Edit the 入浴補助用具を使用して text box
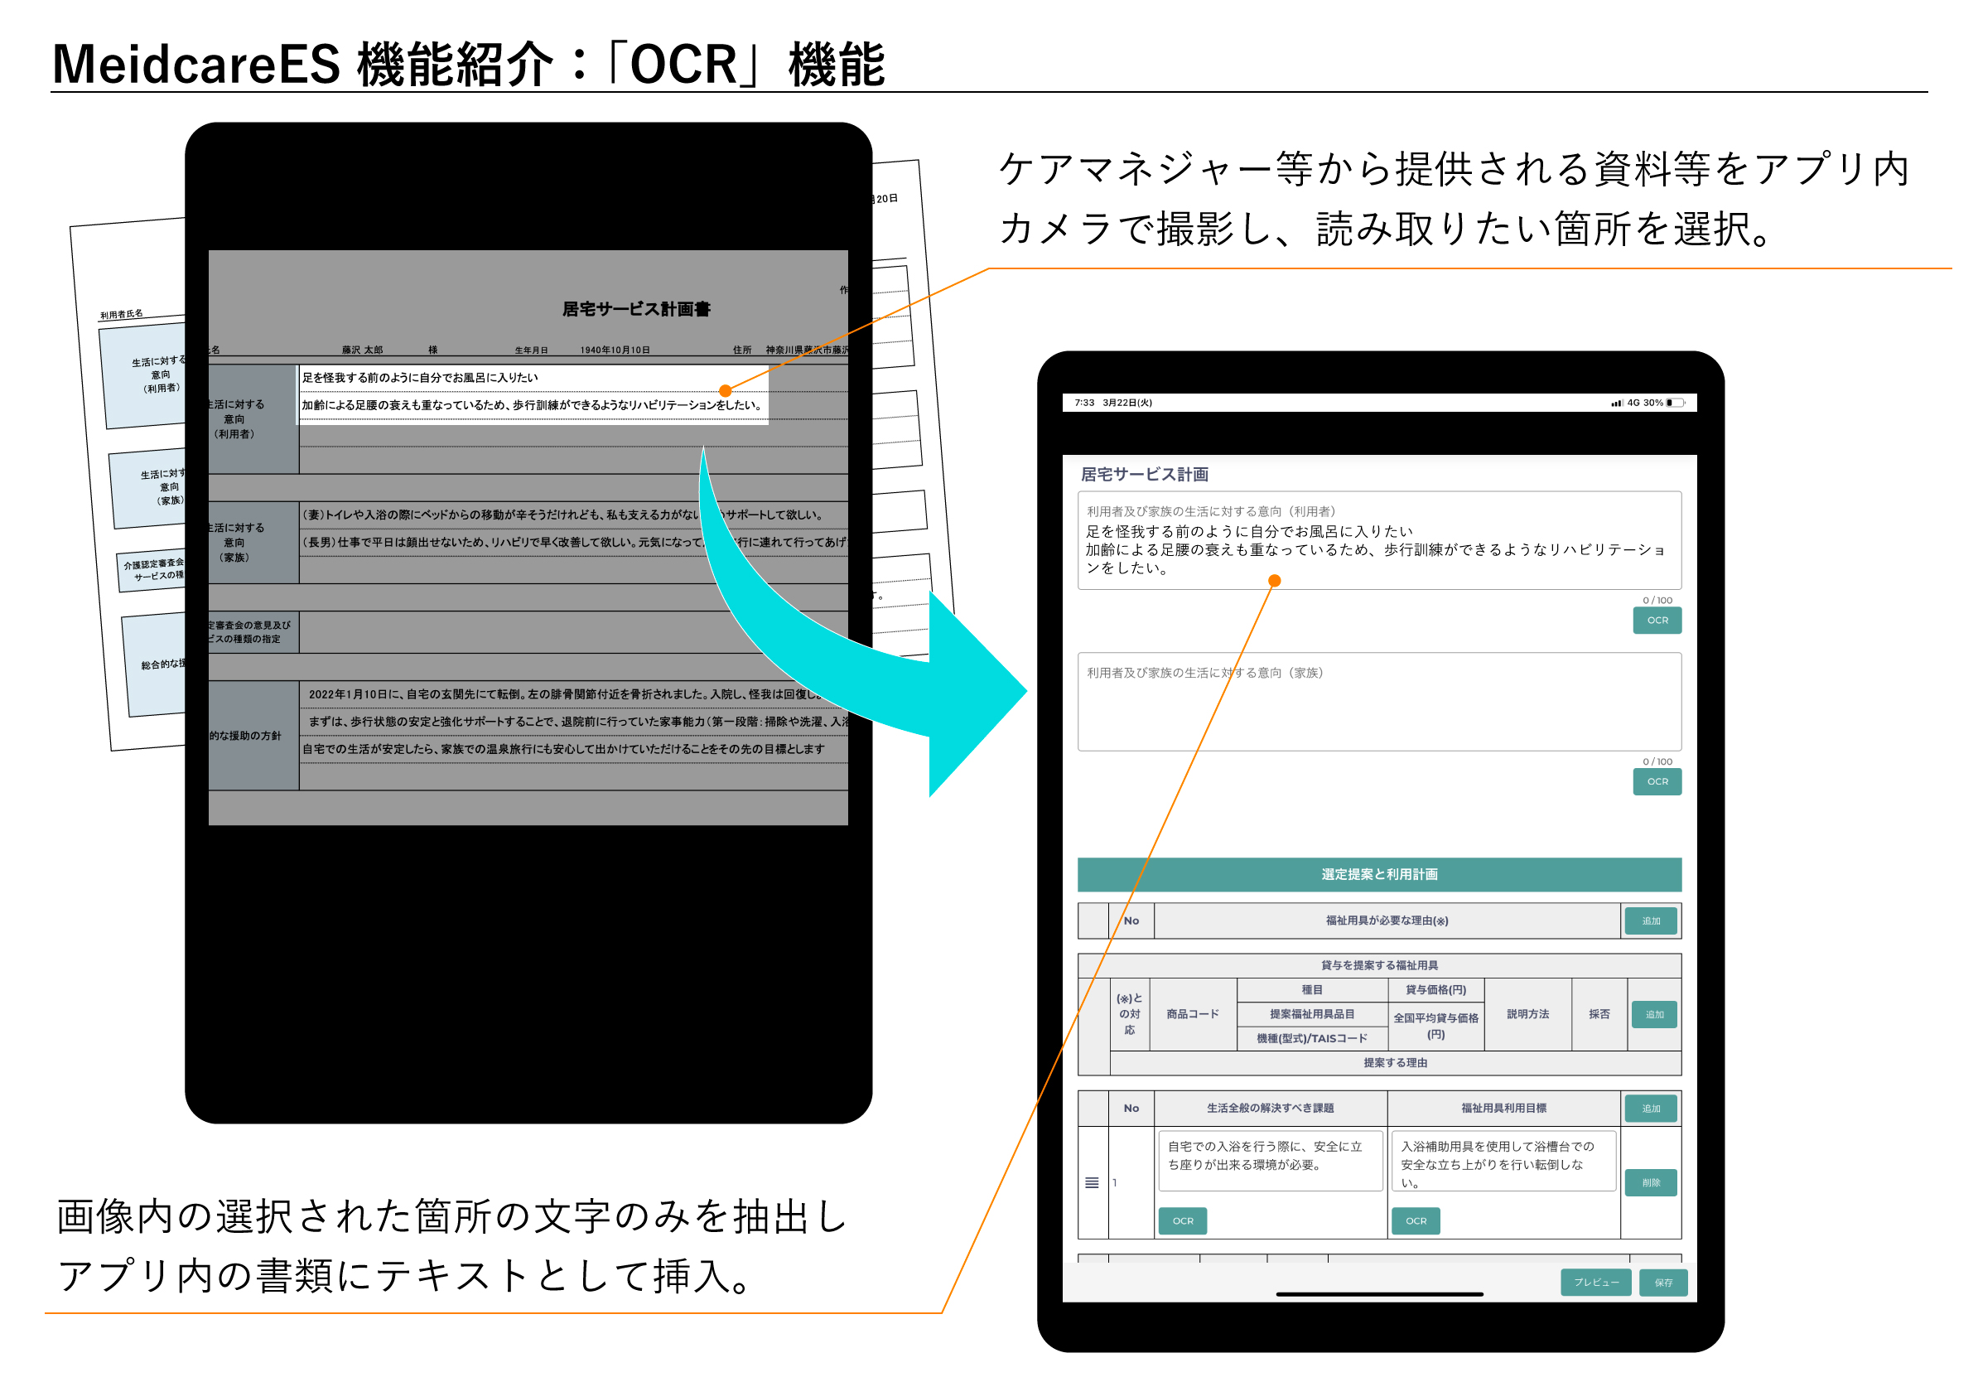The image size is (1978, 1382). click(x=1503, y=1161)
